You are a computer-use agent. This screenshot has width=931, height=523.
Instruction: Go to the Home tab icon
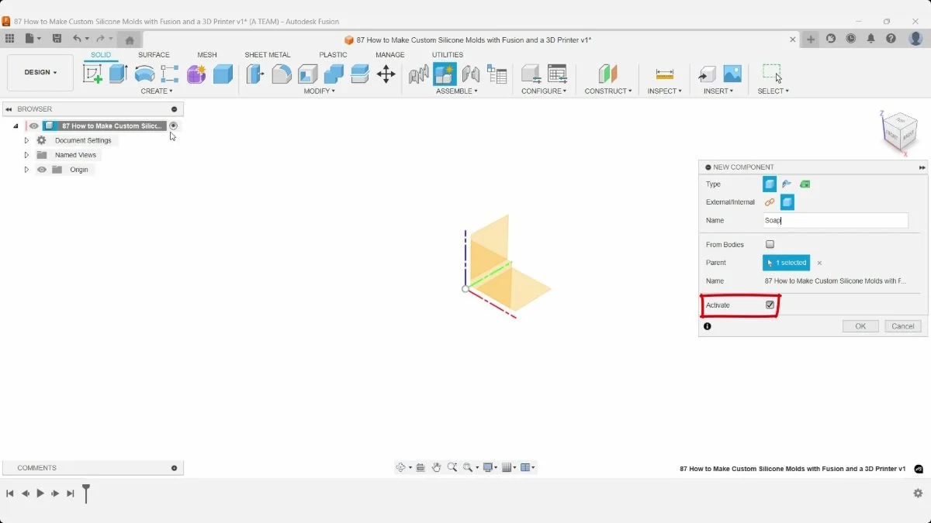pos(130,40)
